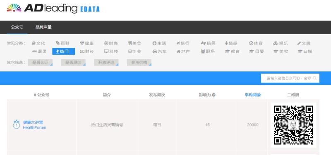Open the 地产 category
Image resolution: width=331 pixels, height=155 pixels.
(x=183, y=51)
